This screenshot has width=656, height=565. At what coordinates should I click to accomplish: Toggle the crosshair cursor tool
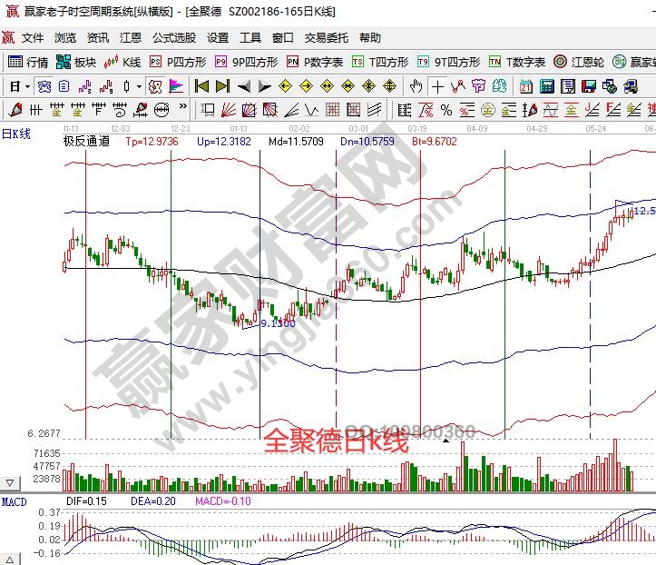point(438,86)
